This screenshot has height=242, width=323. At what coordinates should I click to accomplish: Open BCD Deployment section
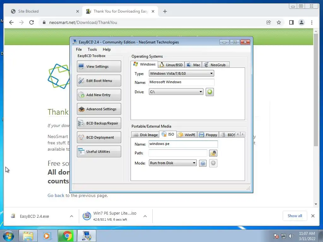(99, 137)
